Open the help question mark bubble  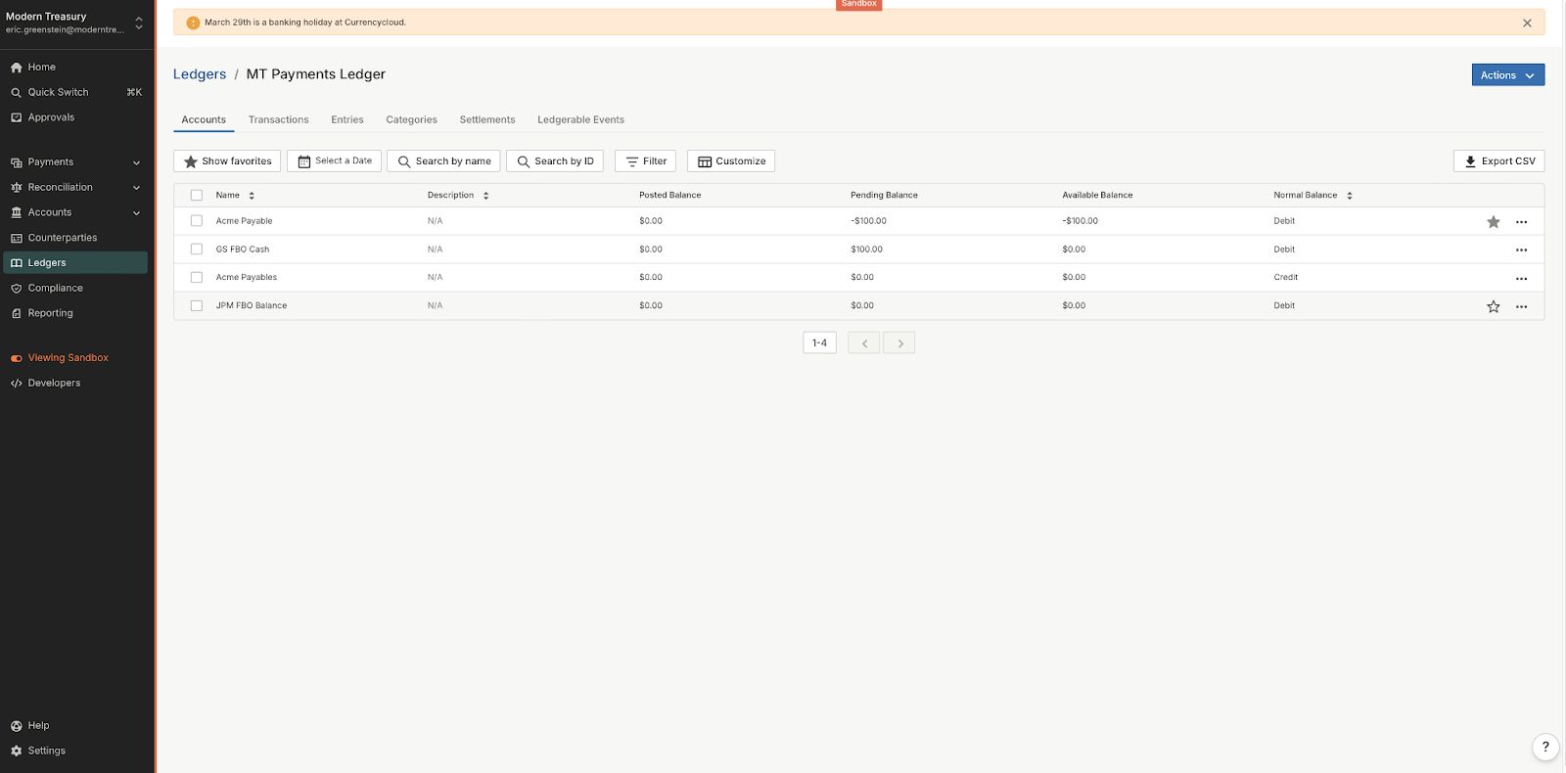(x=1544, y=747)
